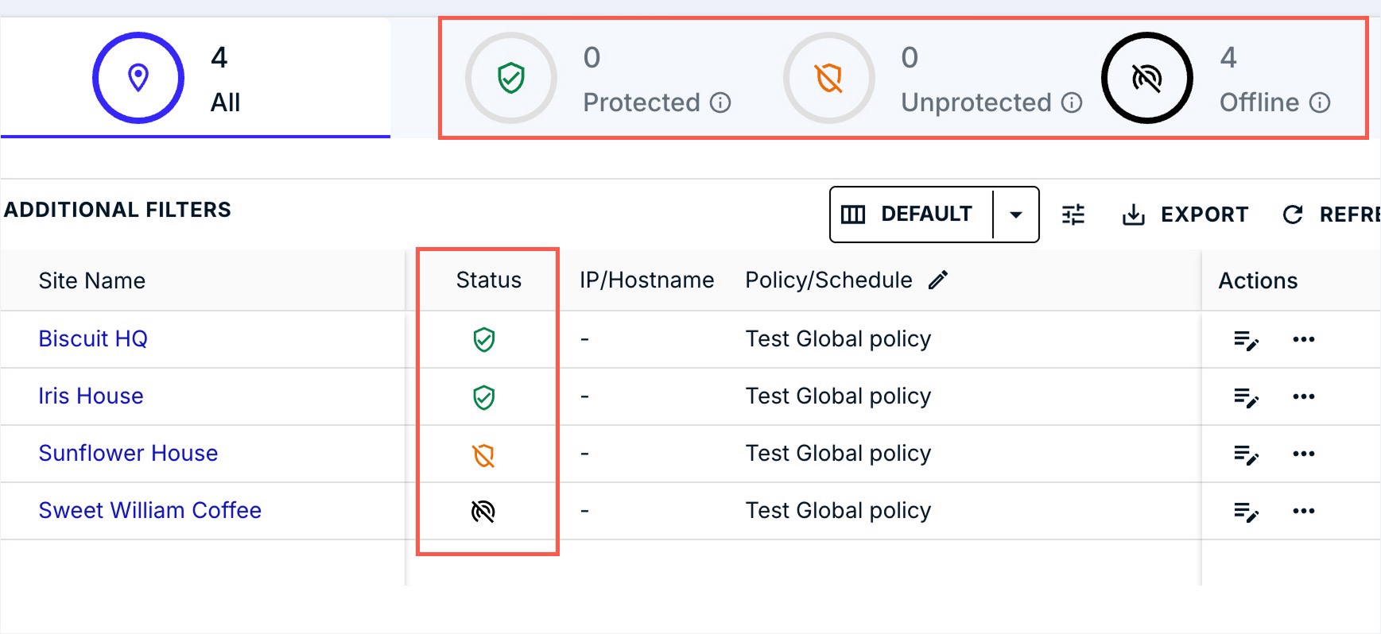Click the Protected info icon
Screen dimensions: 1381x634
coord(720,103)
